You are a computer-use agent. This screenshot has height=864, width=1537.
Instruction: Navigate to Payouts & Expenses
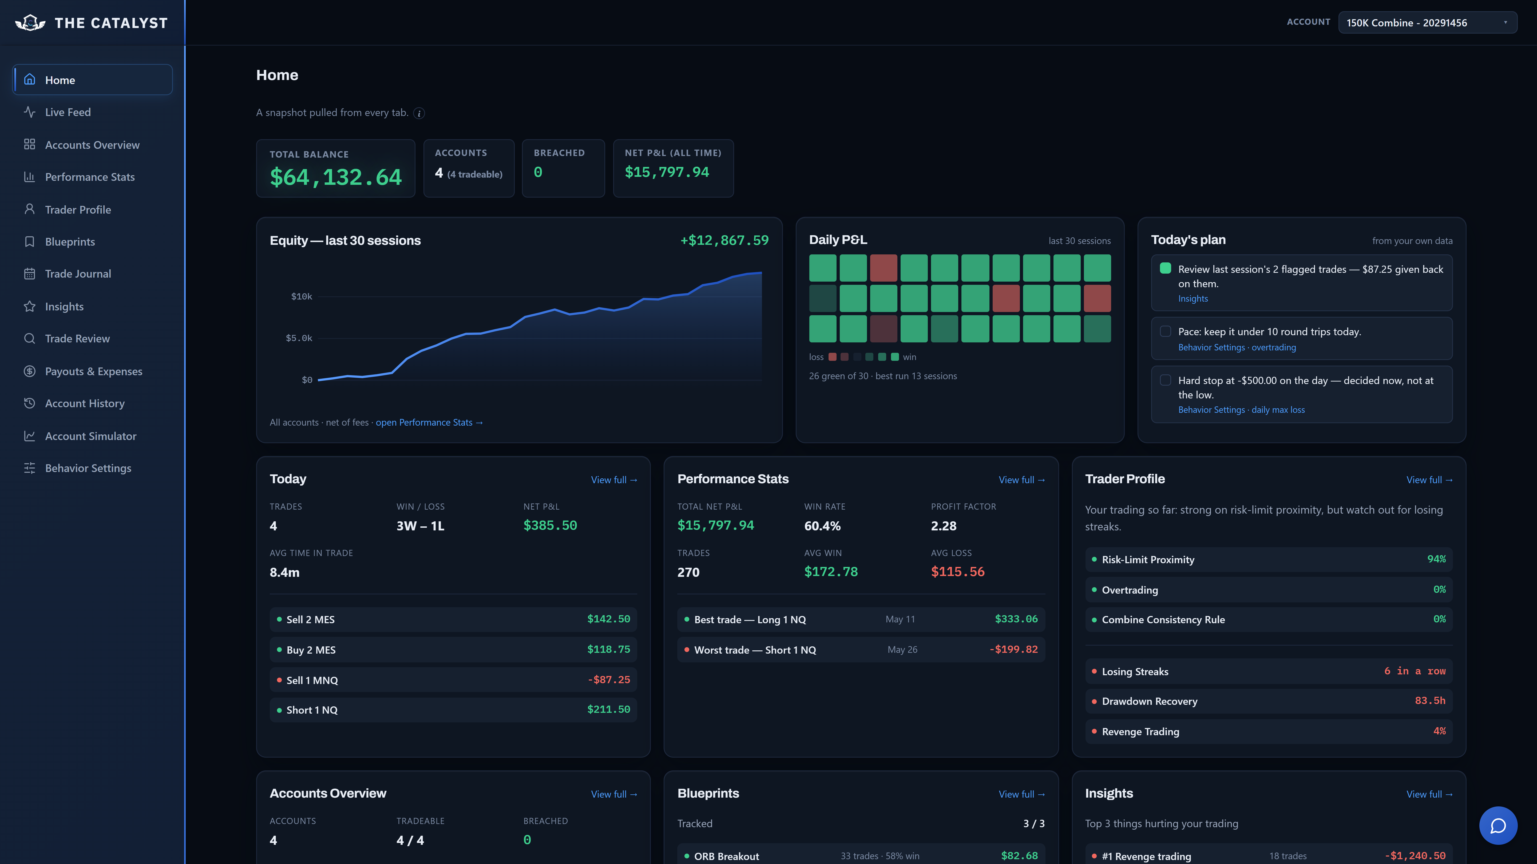(x=93, y=371)
